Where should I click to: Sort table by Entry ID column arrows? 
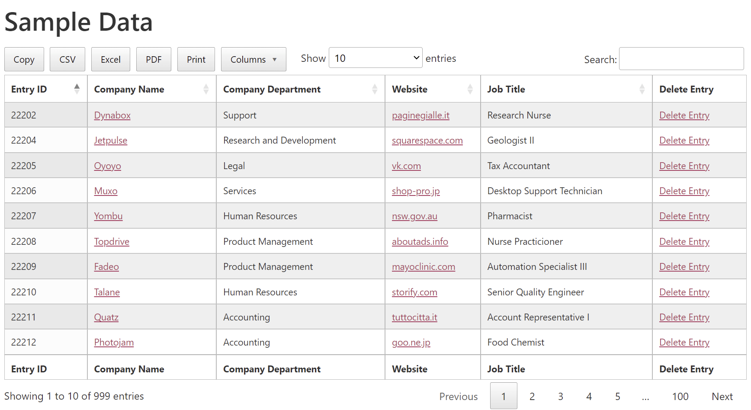pos(77,89)
